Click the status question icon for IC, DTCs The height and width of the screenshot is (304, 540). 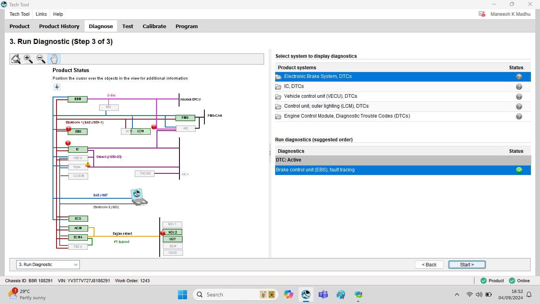tap(519, 86)
